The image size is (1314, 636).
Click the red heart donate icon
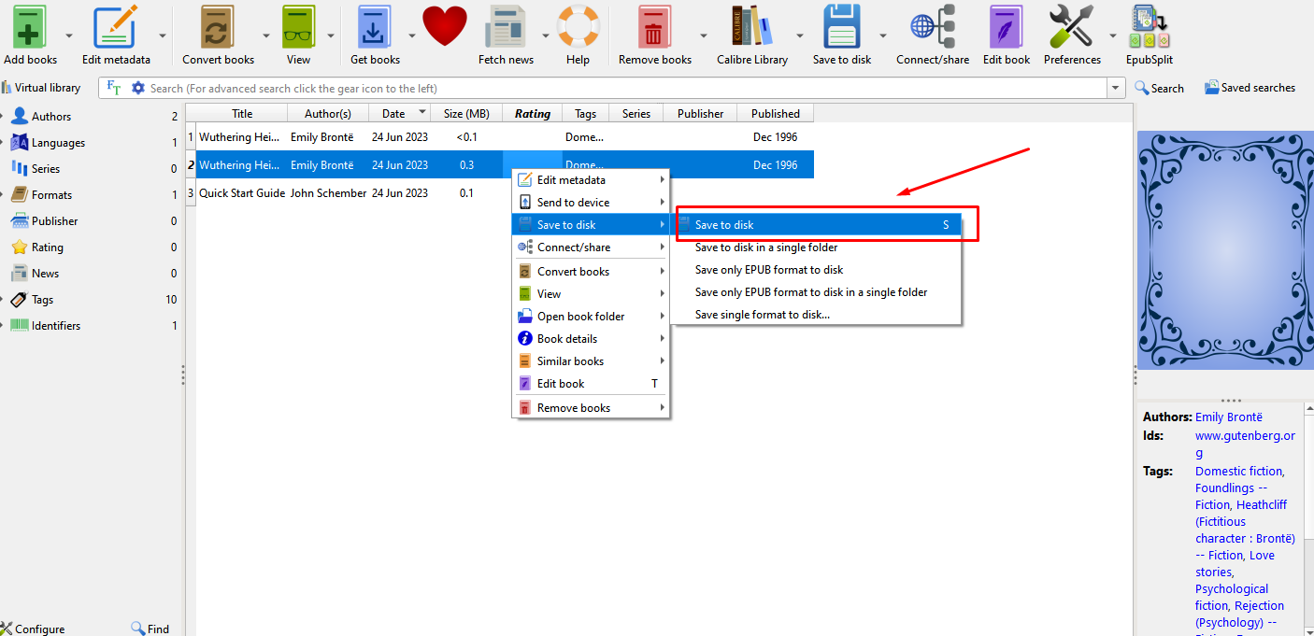coord(445,26)
